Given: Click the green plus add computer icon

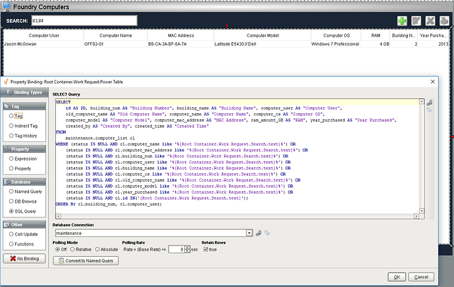Looking at the screenshot, I should (402, 21).
